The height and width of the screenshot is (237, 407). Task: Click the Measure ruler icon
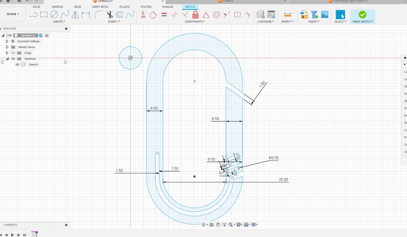click(287, 15)
